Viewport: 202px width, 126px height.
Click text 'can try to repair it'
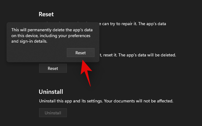coord(119,24)
